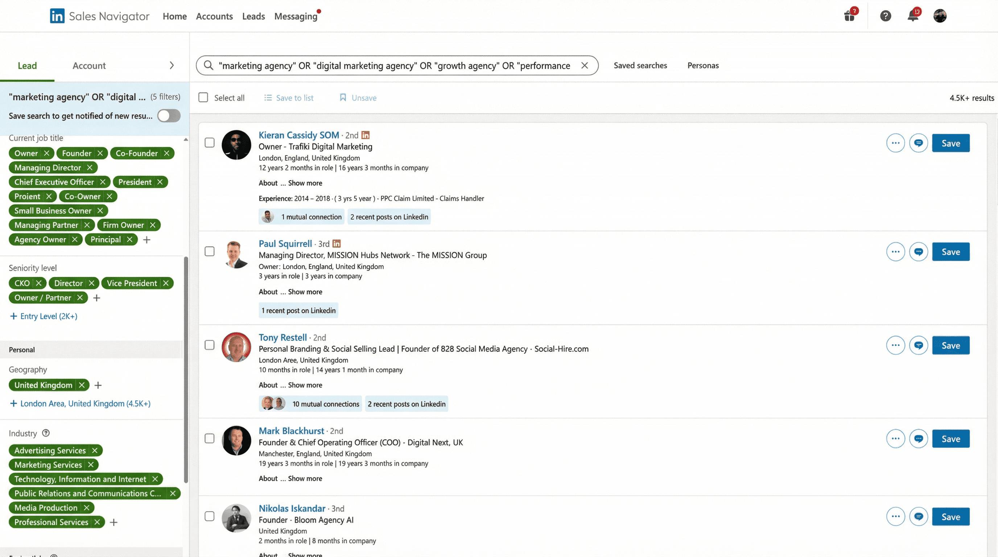The width and height of the screenshot is (998, 557).
Task: Remove the Founder job title filter
Action: 100,153
